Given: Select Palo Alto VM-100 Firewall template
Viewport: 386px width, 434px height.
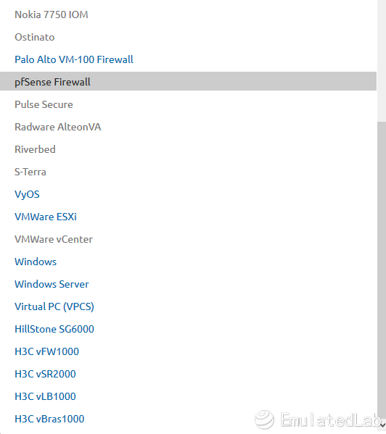Looking at the screenshot, I should tap(188, 59).
